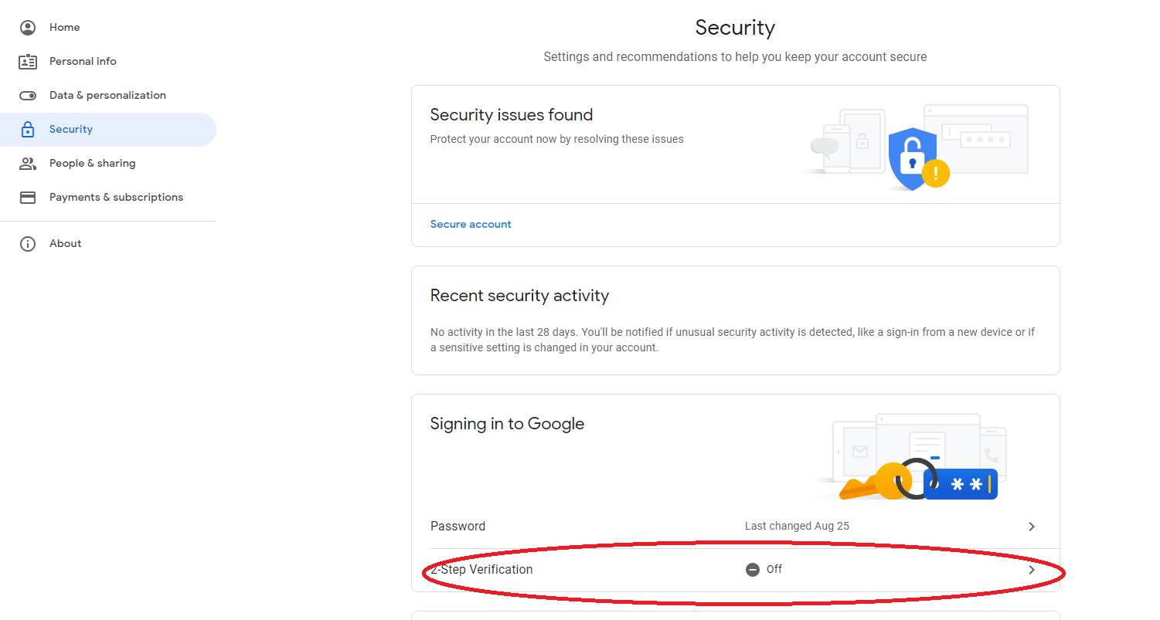The width and height of the screenshot is (1160, 620).
Task: Click the Personal info ID card icon
Action: coord(28,62)
